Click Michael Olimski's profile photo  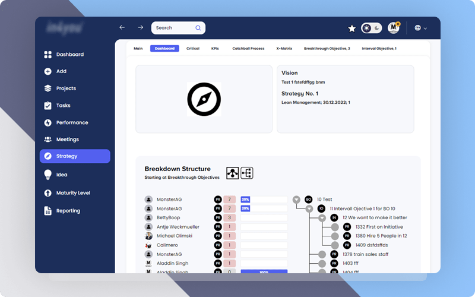(x=148, y=236)
